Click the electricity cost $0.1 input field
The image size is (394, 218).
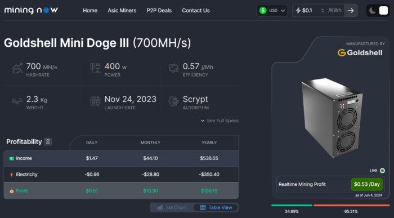[x=310, y=11]
